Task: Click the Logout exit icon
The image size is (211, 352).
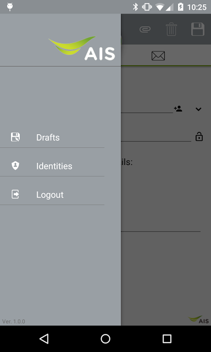Action: click(15, 194)
